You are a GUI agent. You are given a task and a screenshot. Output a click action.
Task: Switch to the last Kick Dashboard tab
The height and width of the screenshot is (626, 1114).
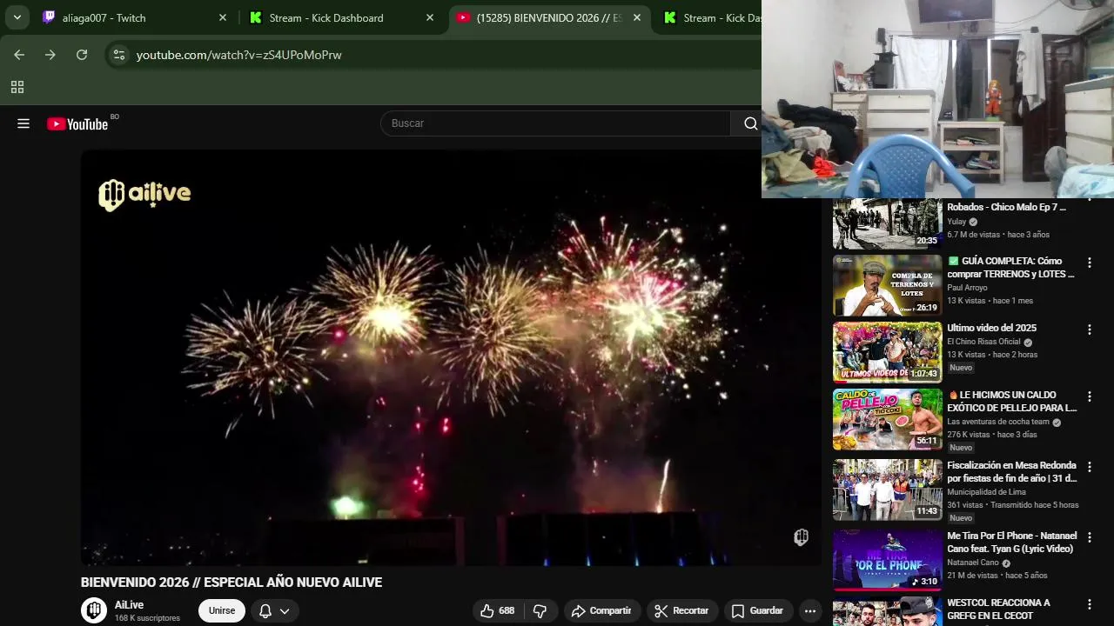tap(710, 17)
